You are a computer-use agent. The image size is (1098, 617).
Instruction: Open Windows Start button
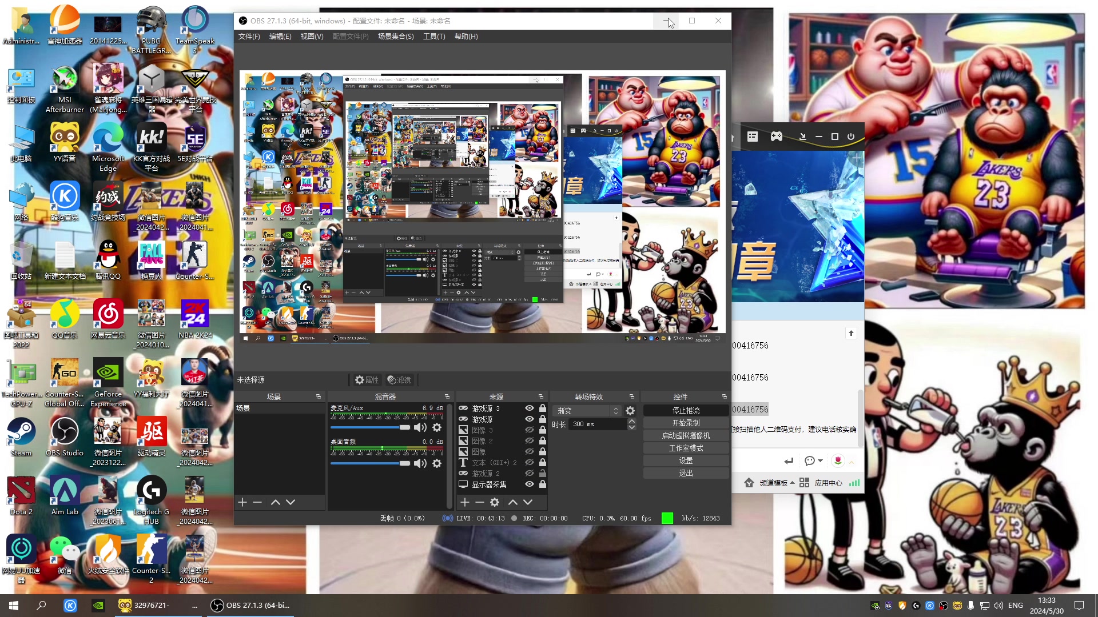(x=14, y=606)
